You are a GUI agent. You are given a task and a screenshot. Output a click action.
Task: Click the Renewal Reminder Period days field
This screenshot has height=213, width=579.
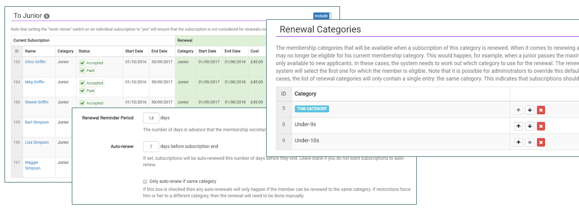click(x=151, y=118)
